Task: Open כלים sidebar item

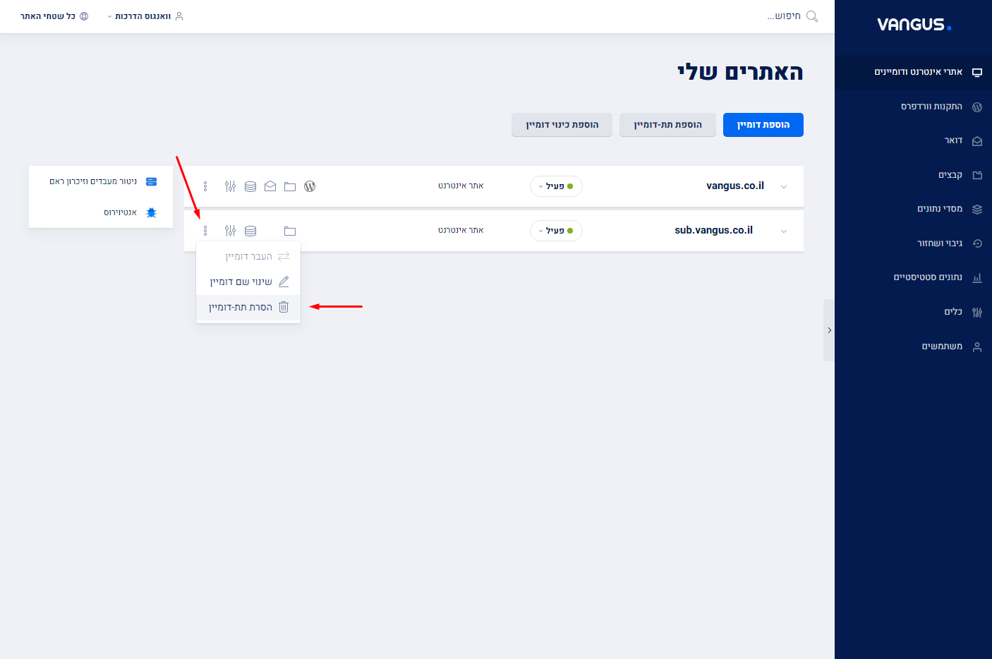Action: tap(913, 312)
